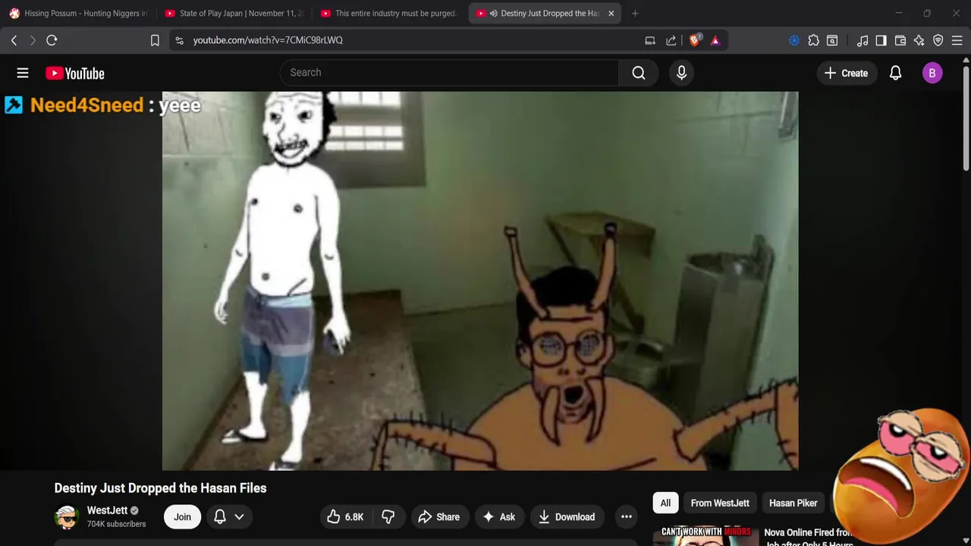Open the media control music note

coord(863,40)
